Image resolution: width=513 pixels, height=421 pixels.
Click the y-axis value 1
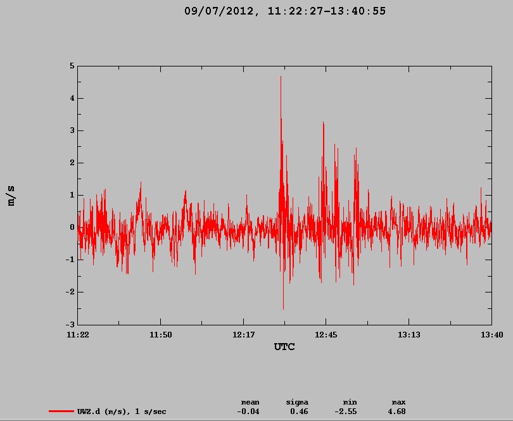pyautogui.click(x=72, y=195)
